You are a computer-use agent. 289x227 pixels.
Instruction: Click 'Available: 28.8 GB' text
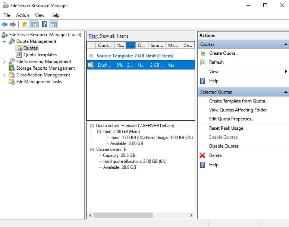(x=119, y=167)
